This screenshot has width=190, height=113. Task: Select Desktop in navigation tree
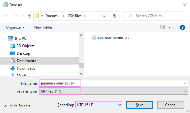23,53
